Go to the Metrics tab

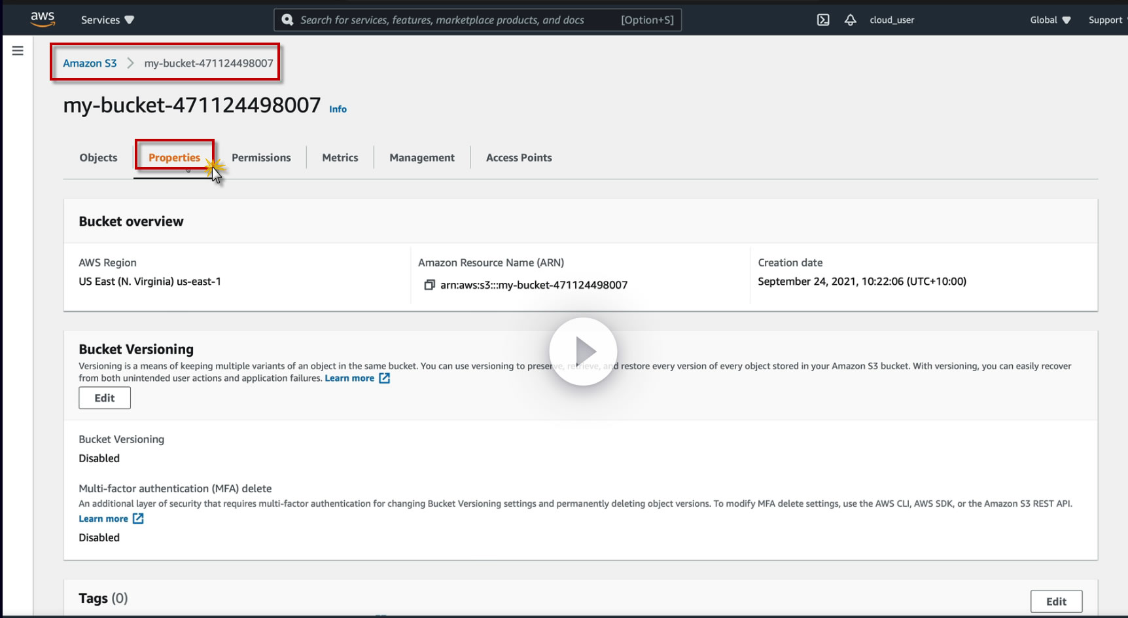(x=340, y=158)
